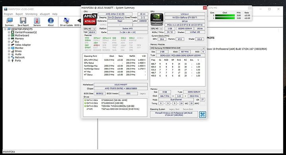Click the GF116 GPU codename field

click(x=185, y=21)
